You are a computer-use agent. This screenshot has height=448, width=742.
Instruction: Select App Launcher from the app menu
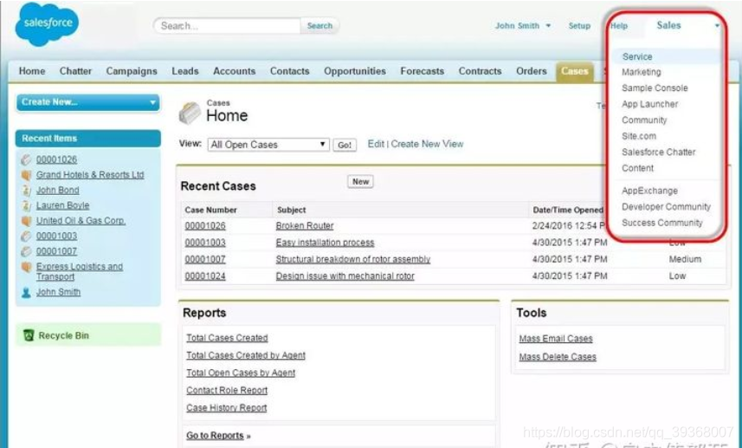pyautogui.click(x=649, y=104)
